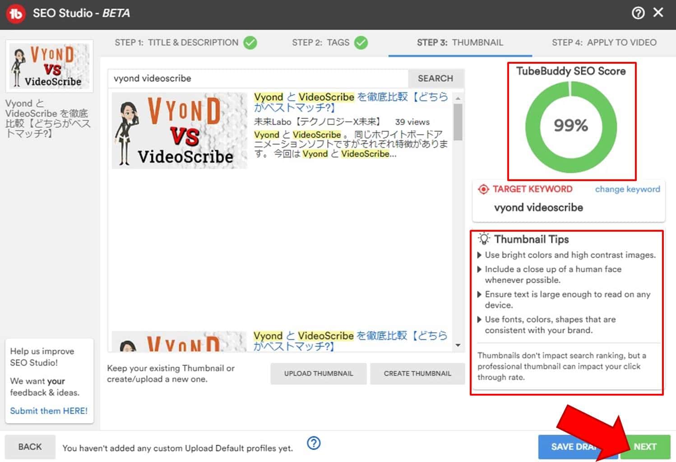This screenshot has height=462, width=676.
Task: Click the 未来Labo channel name
Action: [317, 122]
